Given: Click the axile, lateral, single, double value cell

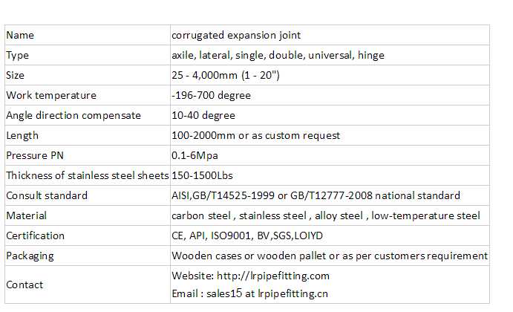Looking at the screenshot, I should tap(278, 56).
